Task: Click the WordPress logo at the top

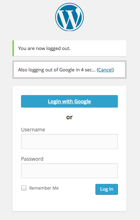Action: [69, 17]
